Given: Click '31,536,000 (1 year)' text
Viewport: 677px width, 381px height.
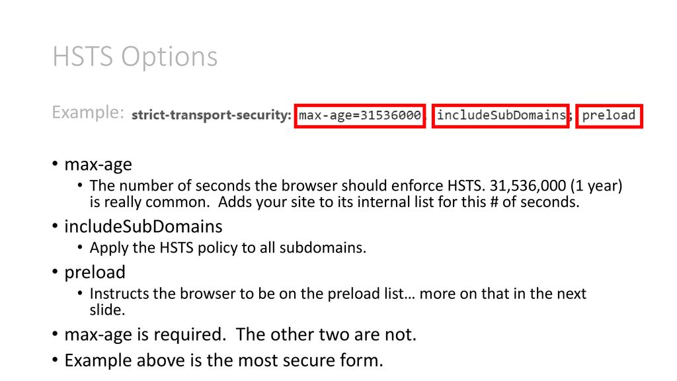Looking at the screenshot, I should (556, 186).
